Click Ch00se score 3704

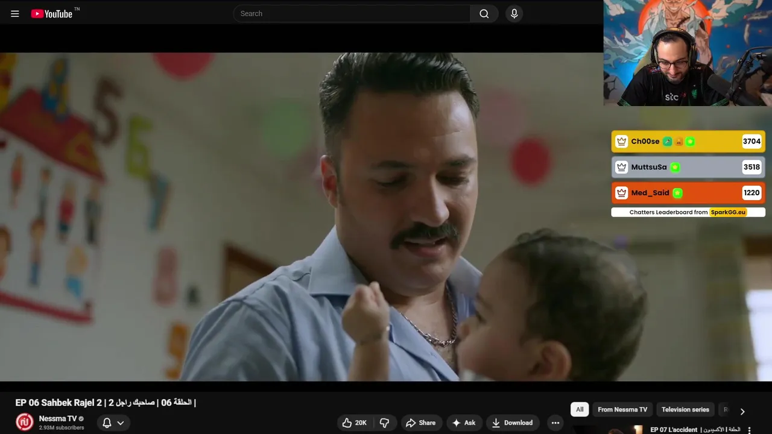coord(751,142)
